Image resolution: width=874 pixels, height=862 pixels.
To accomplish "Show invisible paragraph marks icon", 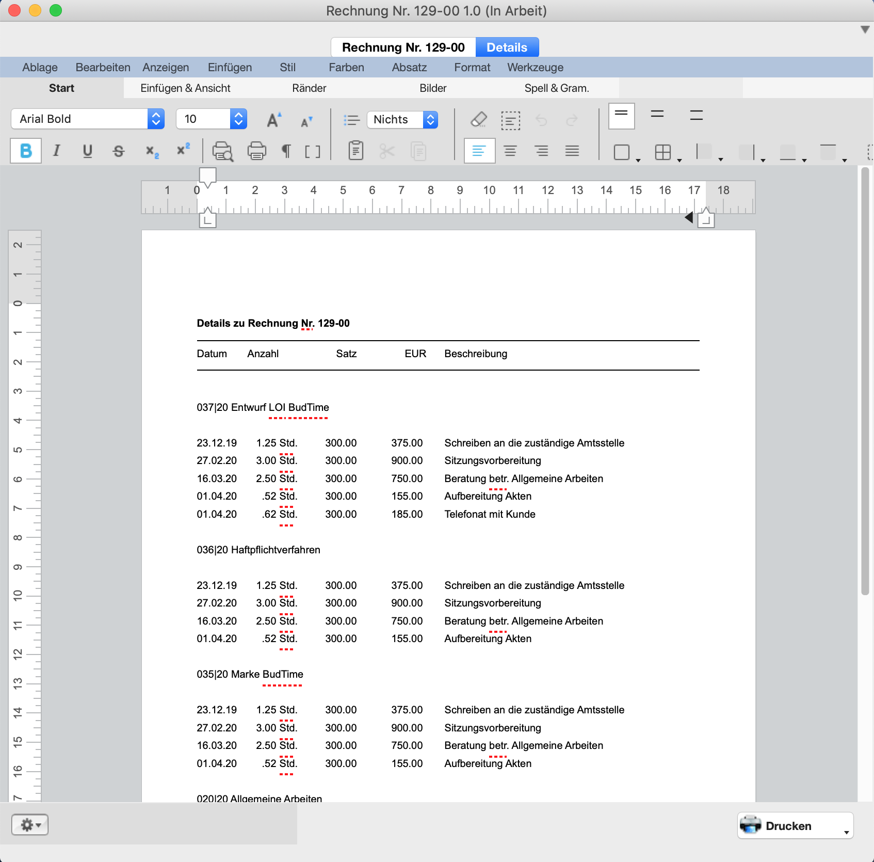I will pyautogui.click(x=286, y=151).
